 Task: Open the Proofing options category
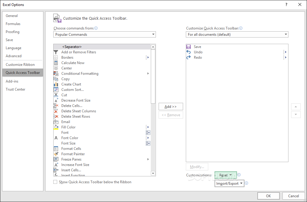pyautogui.click(x=23, y=32)
